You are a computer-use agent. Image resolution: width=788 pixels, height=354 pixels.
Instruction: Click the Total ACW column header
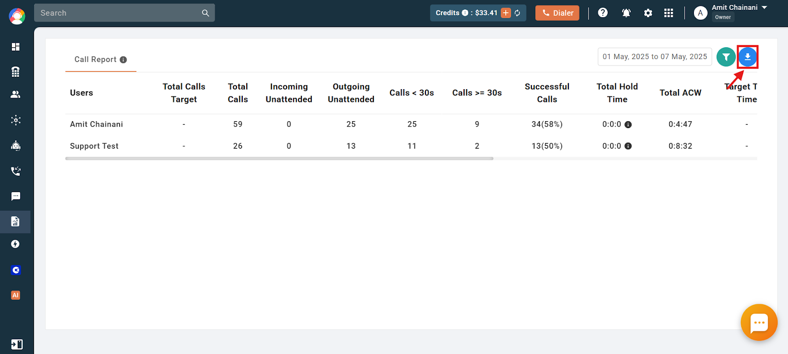point(680,93)
